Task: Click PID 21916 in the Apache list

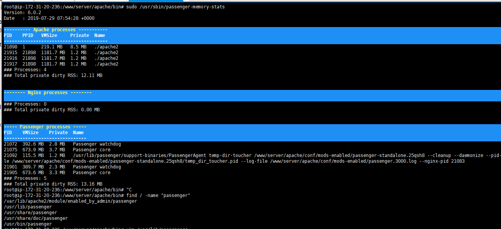Action: pyautogui.click(x=10, y=58)
